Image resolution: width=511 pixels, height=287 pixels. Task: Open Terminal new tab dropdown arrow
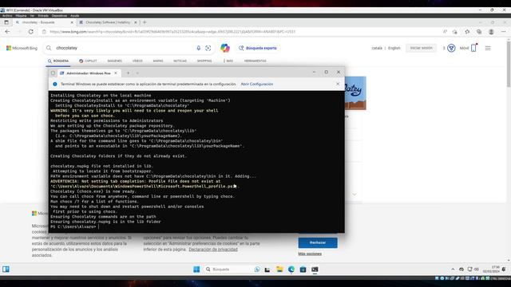137,73
